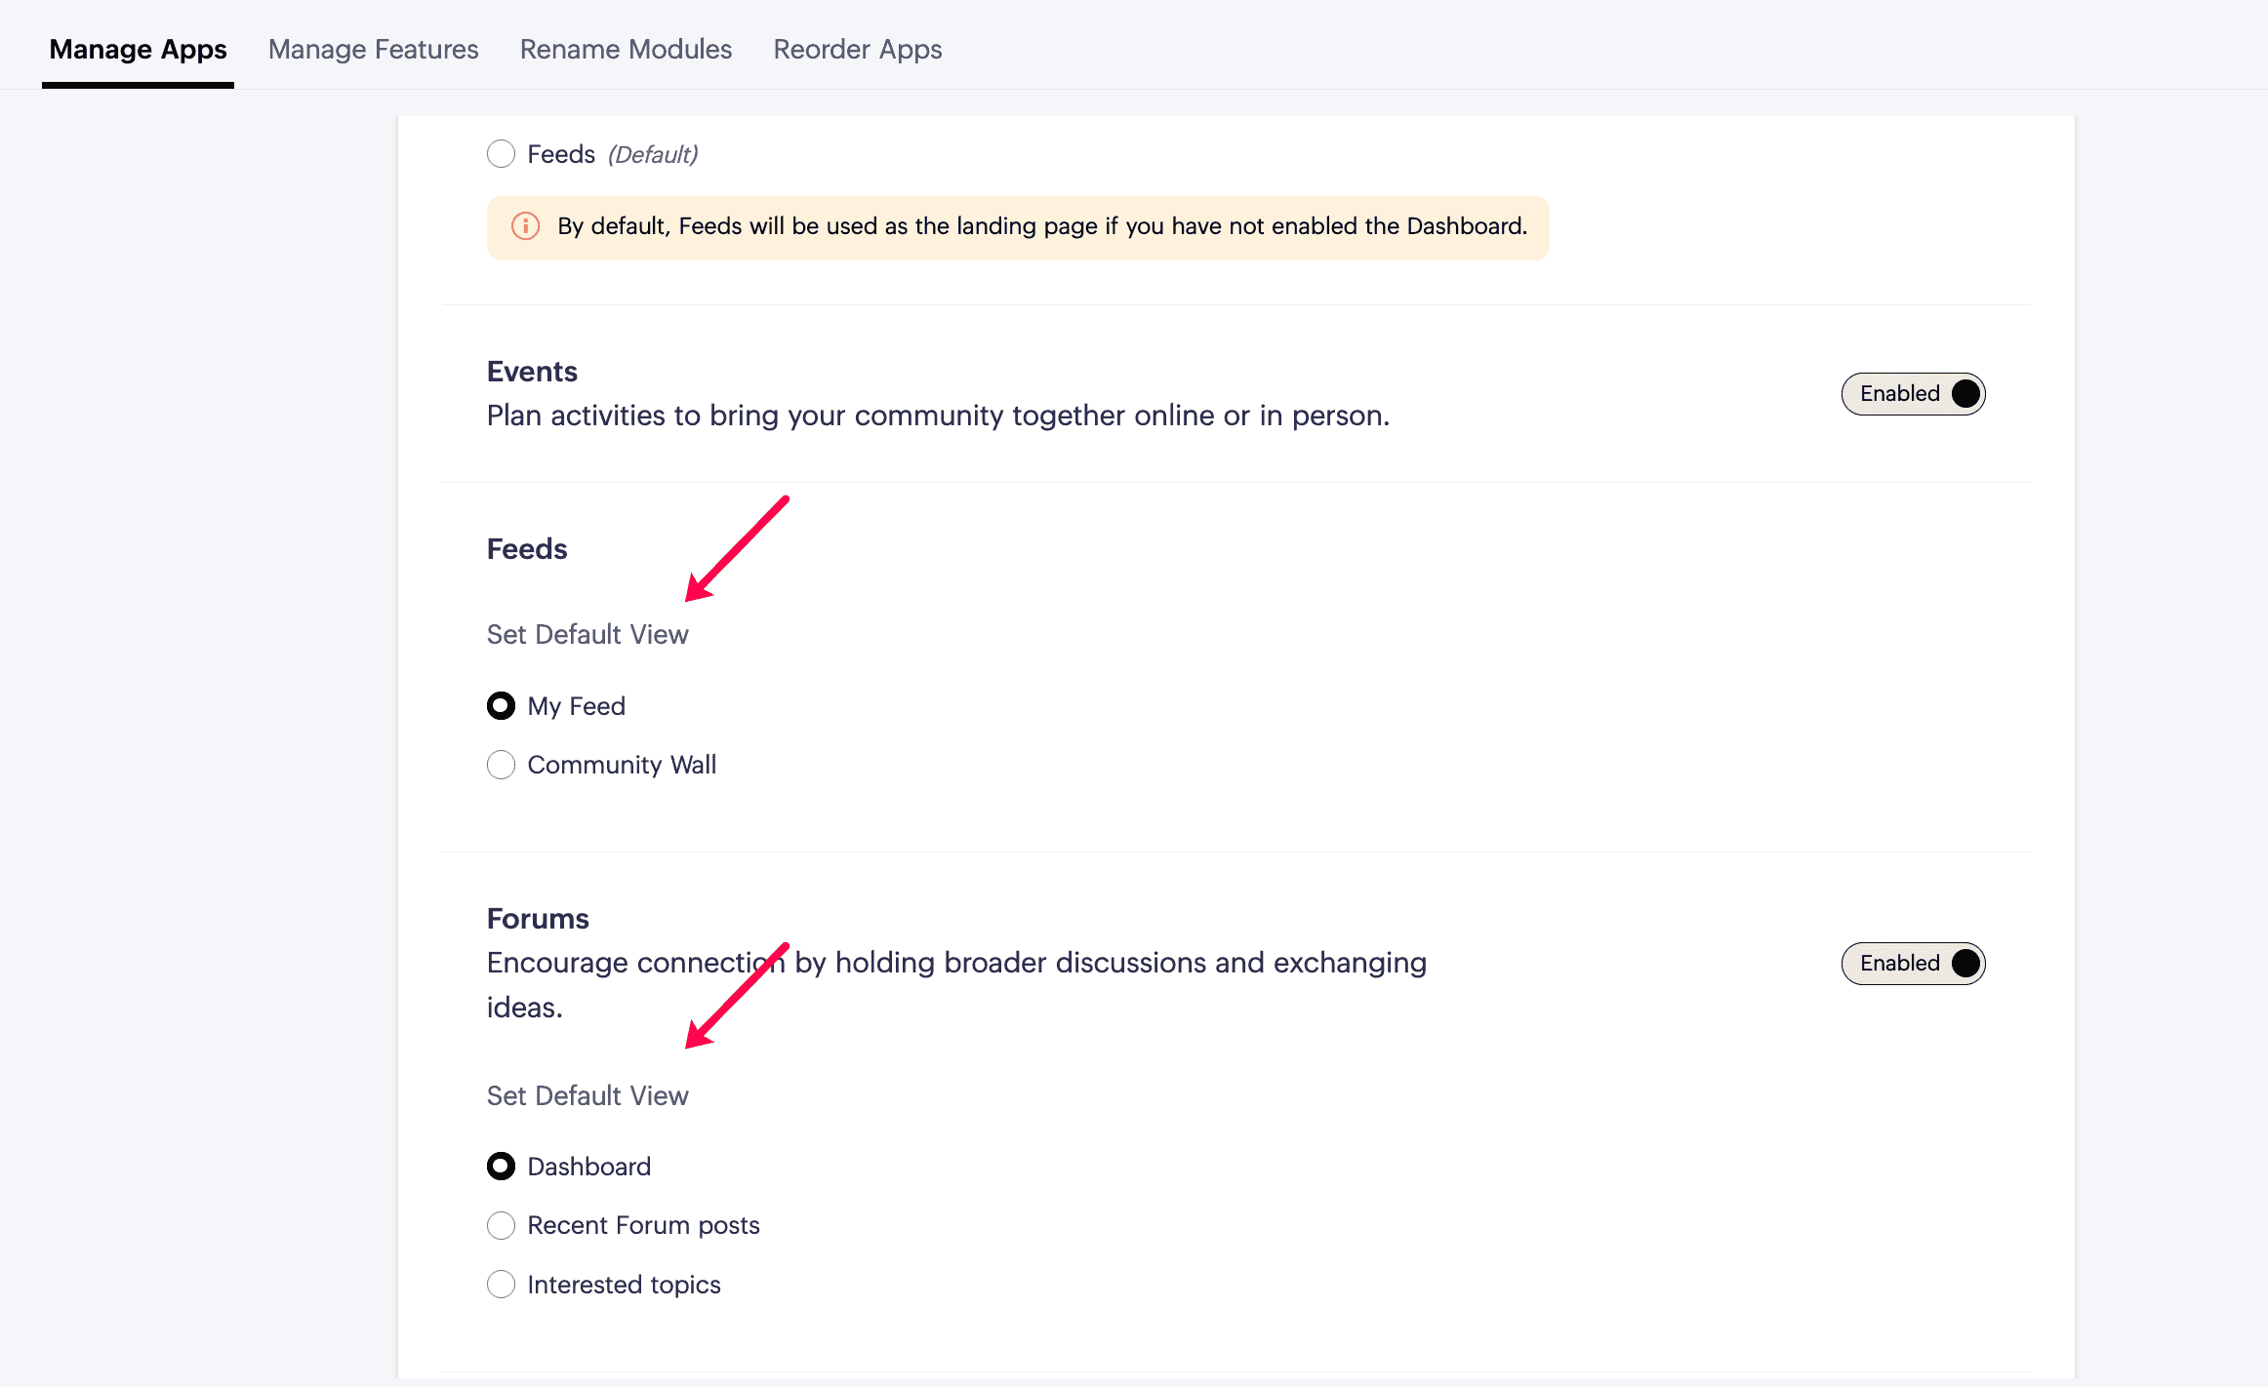
Task: Click the Set Default View label under Forums
Action: click(x=587, y=1096)
